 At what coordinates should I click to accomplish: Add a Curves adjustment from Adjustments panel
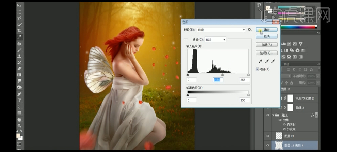(x=289, y=44)
